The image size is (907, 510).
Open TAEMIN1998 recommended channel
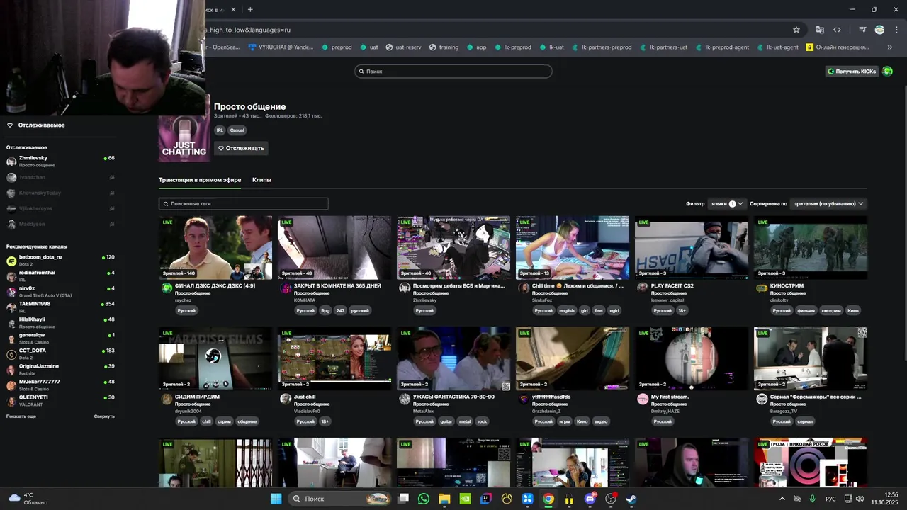pyautogui.click(x=60, y=307)
